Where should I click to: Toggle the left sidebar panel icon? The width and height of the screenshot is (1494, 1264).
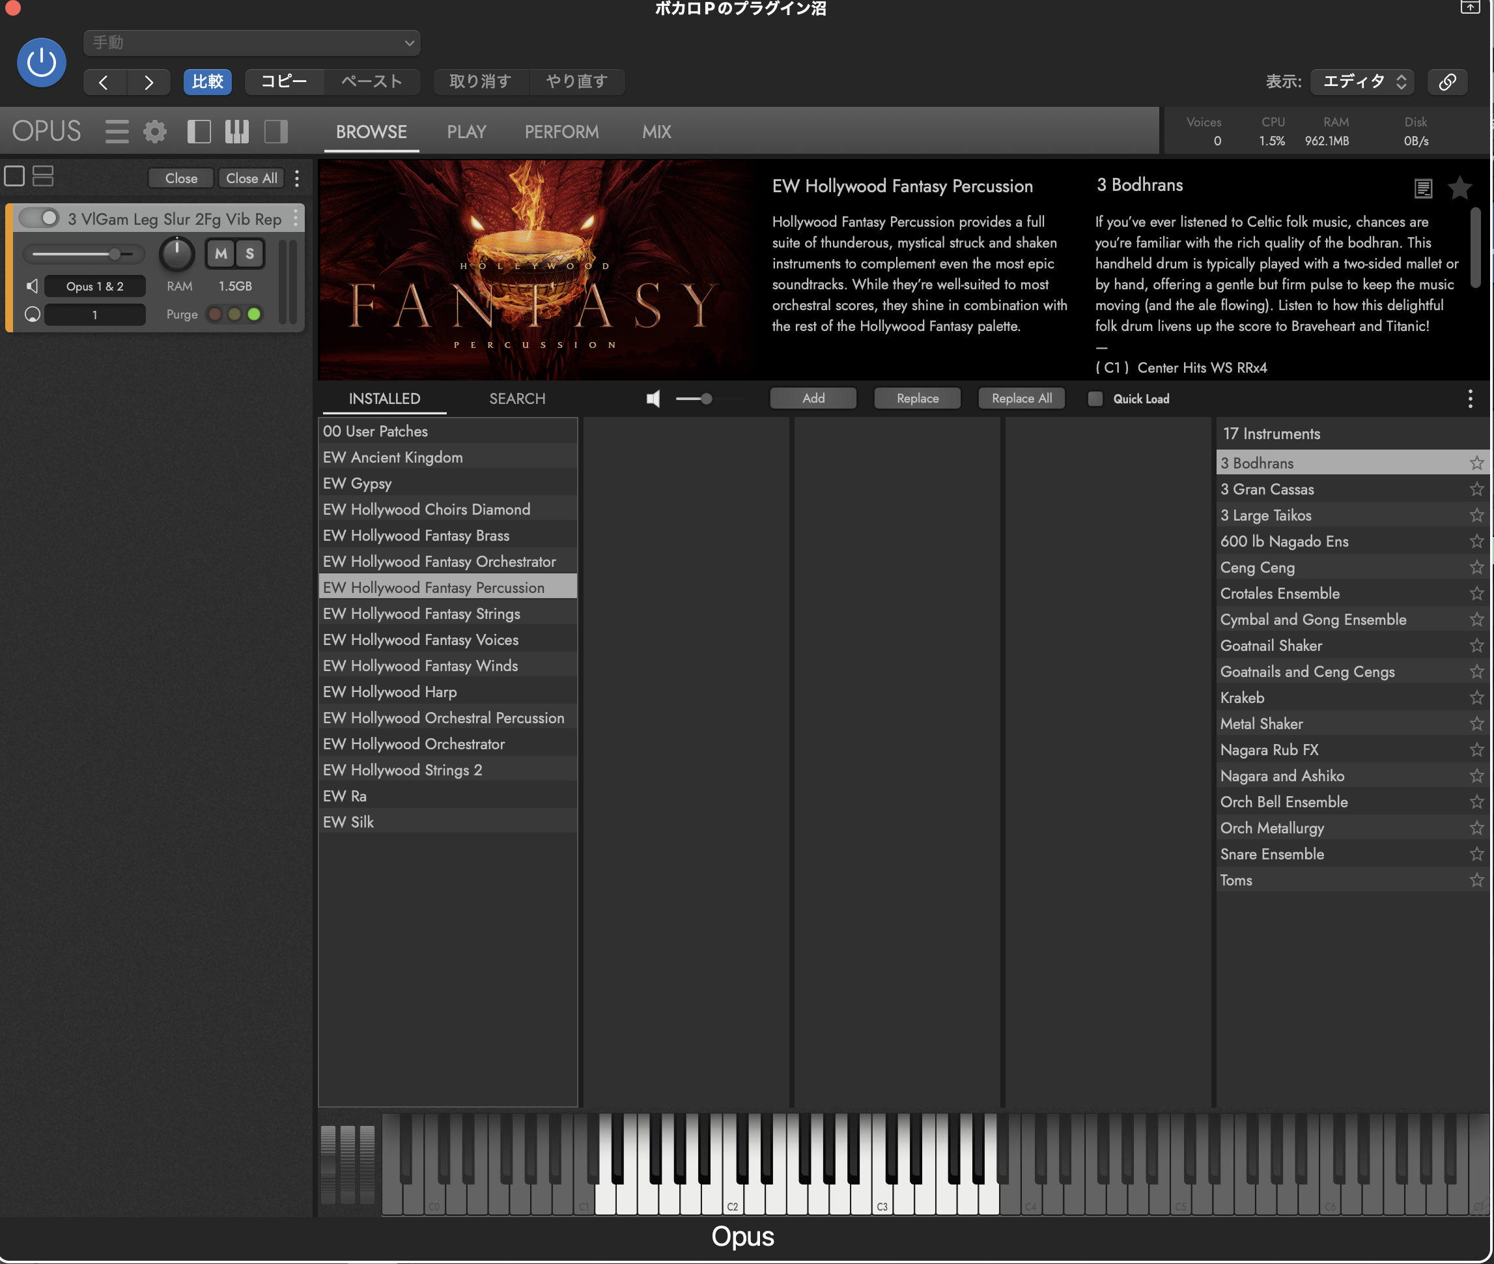[199, 132]
